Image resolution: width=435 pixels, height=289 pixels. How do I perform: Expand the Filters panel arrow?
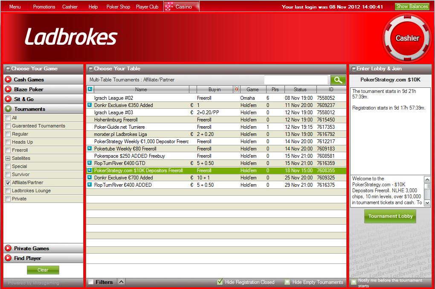coord(121,282)
